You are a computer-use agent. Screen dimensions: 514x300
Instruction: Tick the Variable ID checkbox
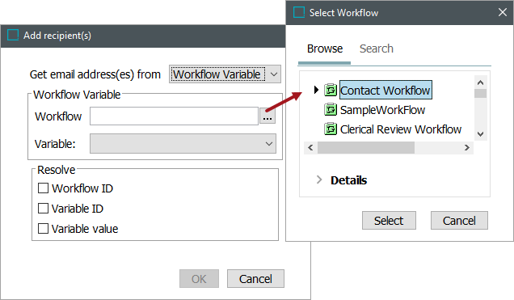[43, 208]
